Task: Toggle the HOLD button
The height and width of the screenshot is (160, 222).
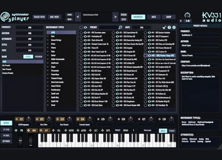Action: [163, 131]
